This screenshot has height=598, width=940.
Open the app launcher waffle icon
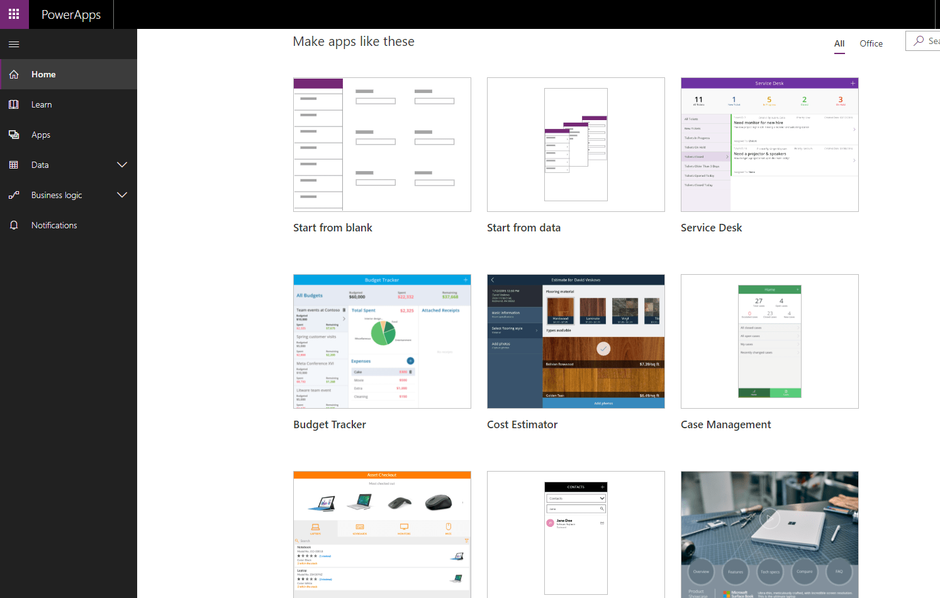tap(14, 14)
